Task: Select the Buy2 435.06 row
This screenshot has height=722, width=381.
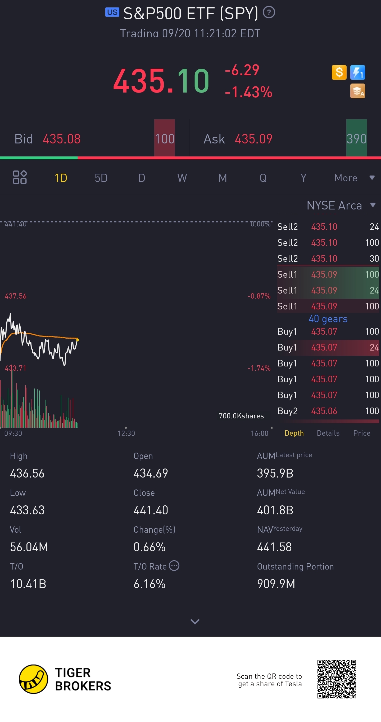Action: click(328, 411)
